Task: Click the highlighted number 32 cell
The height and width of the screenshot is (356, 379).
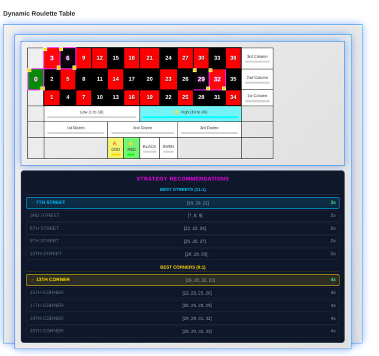Action: [x=217, y=79]
